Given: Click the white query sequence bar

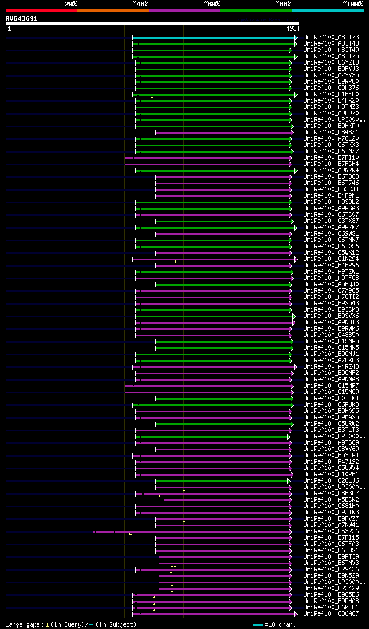Looking at the screenshot, I should [x=152, y=24].
